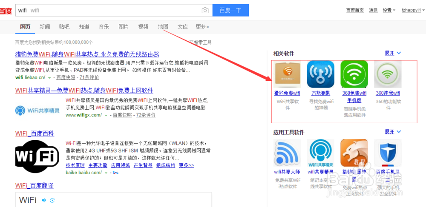Click the wifi.liebao.cn green URL

point(31,77)
